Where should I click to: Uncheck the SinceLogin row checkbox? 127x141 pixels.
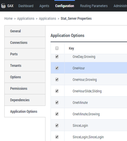point(57,125)
